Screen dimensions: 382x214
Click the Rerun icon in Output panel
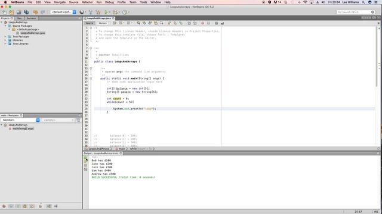pos(85,157)
